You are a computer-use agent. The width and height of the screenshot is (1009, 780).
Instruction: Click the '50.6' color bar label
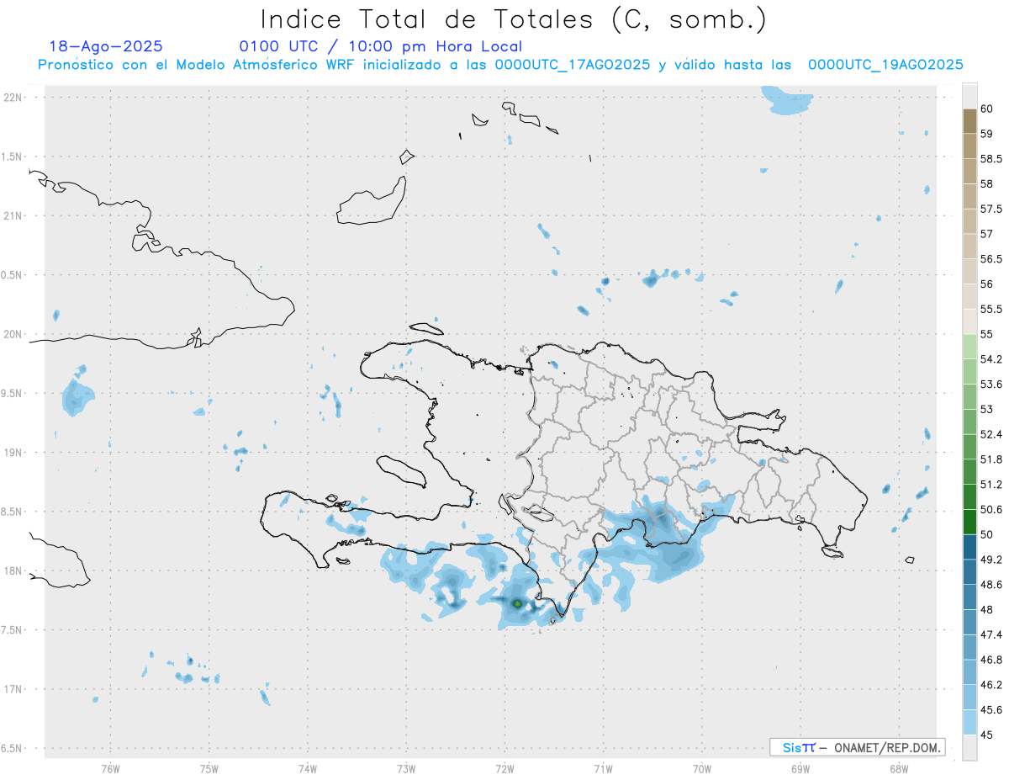pos(991,509)
